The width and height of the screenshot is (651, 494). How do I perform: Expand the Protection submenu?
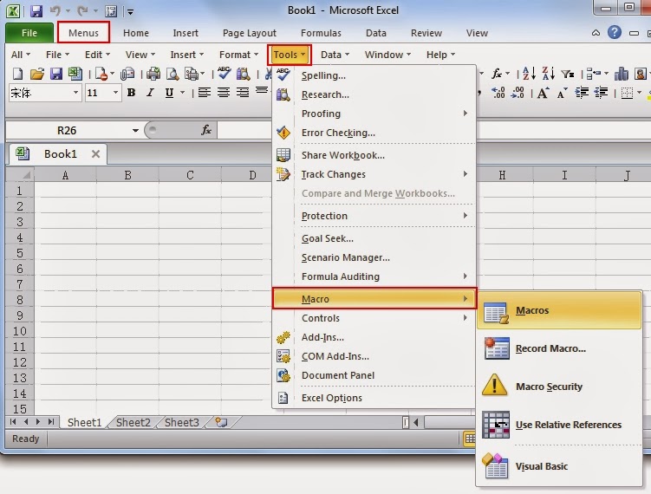click(x=374, y=216)
